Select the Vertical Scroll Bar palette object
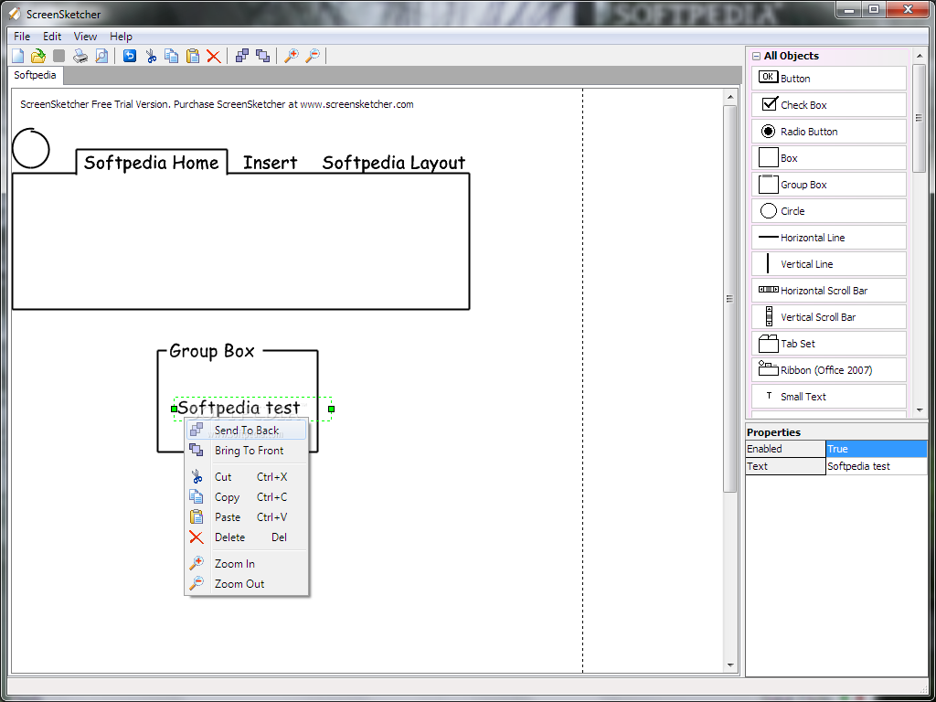 (828, 317)
